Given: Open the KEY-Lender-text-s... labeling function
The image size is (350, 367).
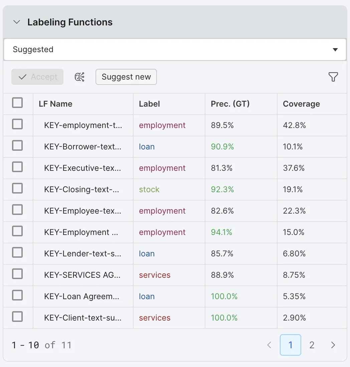Looking at the screenshot, I should click(x=83, y=253).
